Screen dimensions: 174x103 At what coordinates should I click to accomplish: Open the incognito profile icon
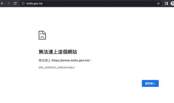pos(172,4)
